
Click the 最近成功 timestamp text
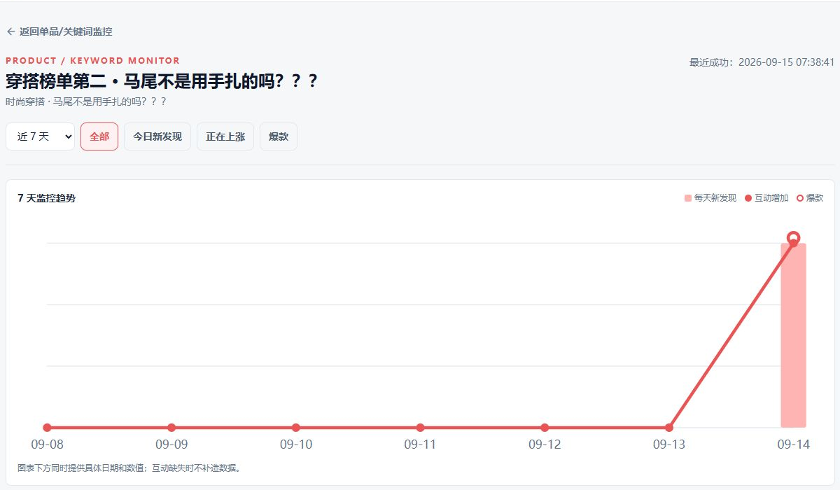coord(762,62)
